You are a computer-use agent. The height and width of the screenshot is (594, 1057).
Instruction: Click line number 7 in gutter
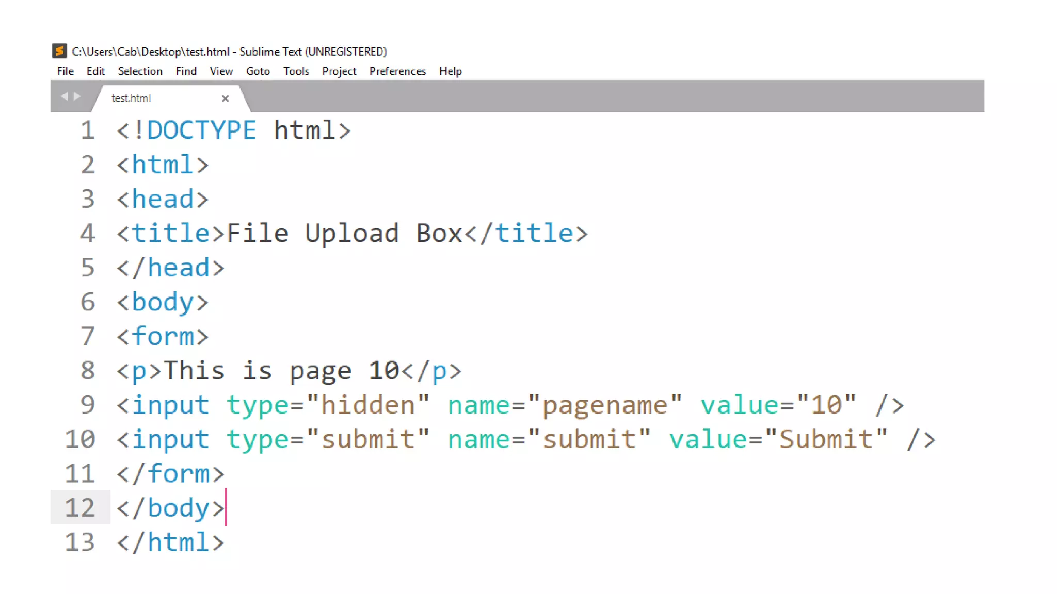click(x=88, y=336)
